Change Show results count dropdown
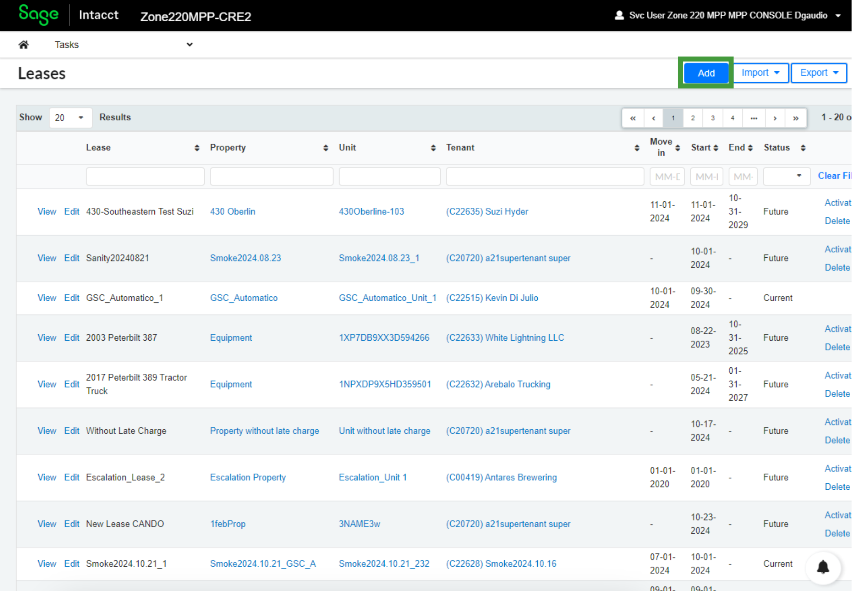Viewport: 852px width, 591px height. (70, 118)
